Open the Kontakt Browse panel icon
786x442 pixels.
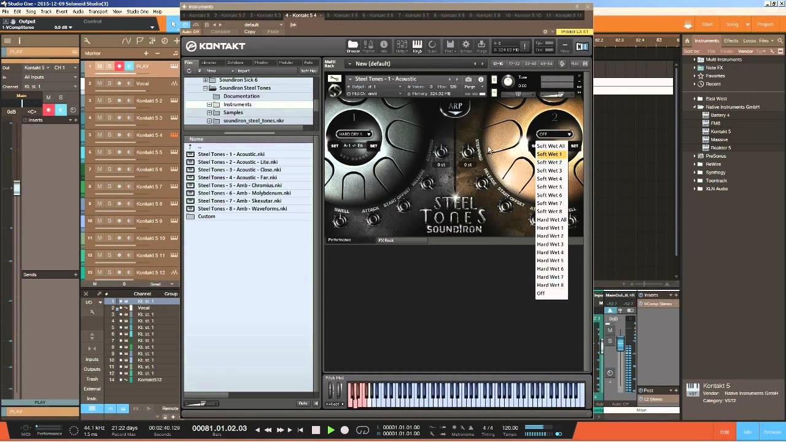(353, 46)
